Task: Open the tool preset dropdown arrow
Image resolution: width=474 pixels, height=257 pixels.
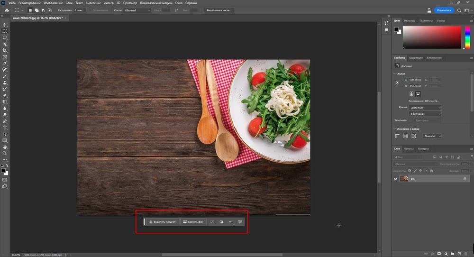Action: (22, 10)
